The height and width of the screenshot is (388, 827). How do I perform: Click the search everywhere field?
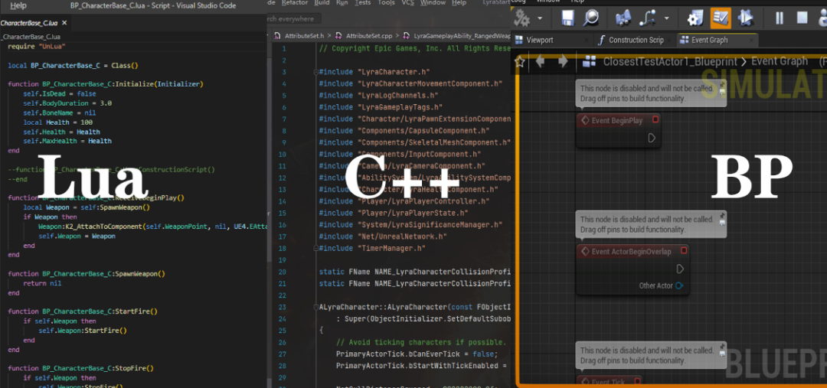tap(293, 19)
